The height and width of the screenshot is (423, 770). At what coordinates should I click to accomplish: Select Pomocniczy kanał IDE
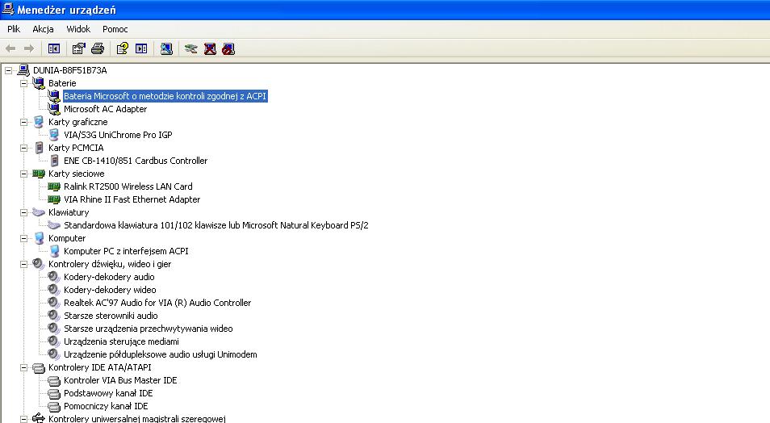(x=106, y=406)
